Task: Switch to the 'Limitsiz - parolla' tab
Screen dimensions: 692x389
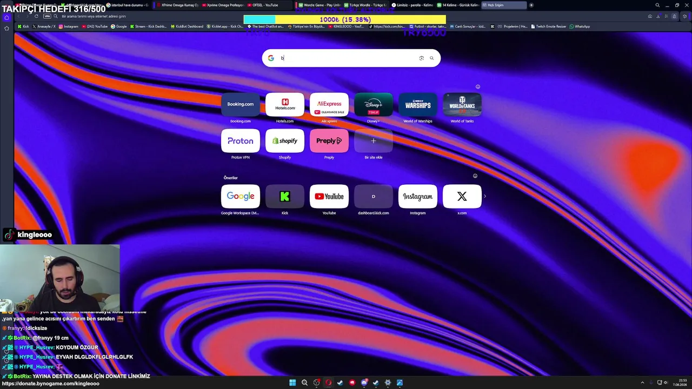Action: (412, 5)
